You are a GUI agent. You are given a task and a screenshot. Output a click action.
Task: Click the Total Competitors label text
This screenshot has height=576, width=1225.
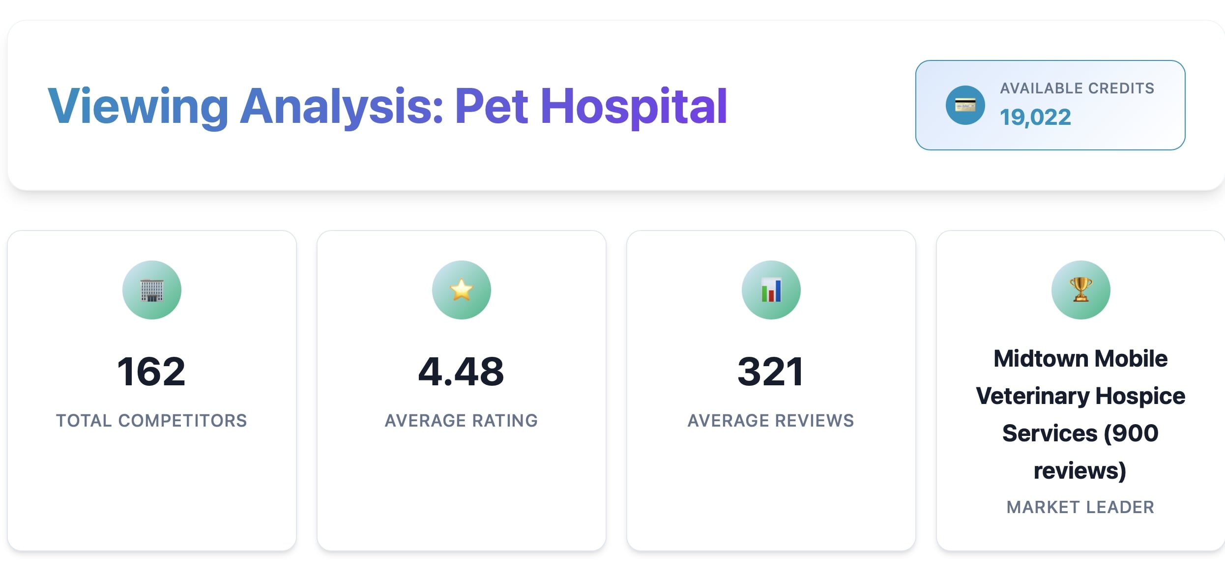151,421
